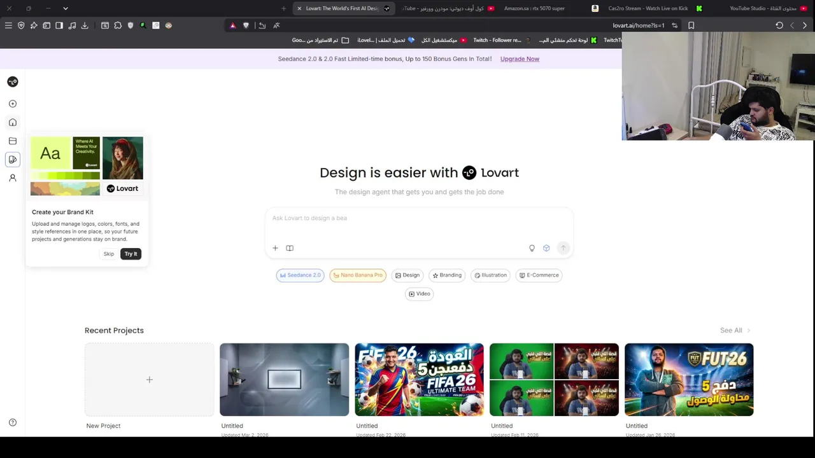Open the Leo AI sparkle icon in toolbar

pyautogui.click(x=34, y=25)
